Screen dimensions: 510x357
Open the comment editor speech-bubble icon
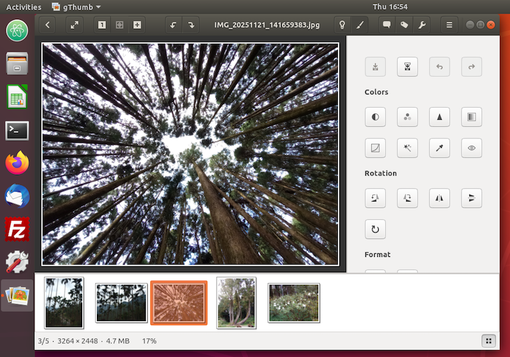point(387,25)
